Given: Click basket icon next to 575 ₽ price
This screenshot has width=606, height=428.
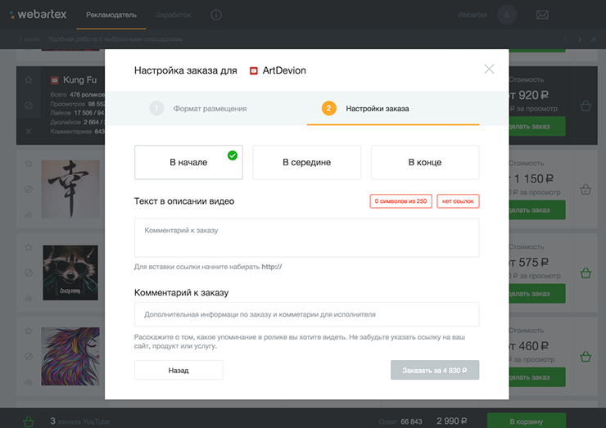Looking at the screenshot, I should (586, 273).
